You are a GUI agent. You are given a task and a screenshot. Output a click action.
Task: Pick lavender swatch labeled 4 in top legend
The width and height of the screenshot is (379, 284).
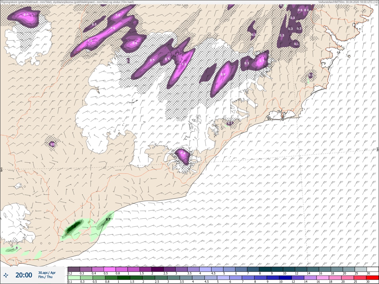coord(206,269)
